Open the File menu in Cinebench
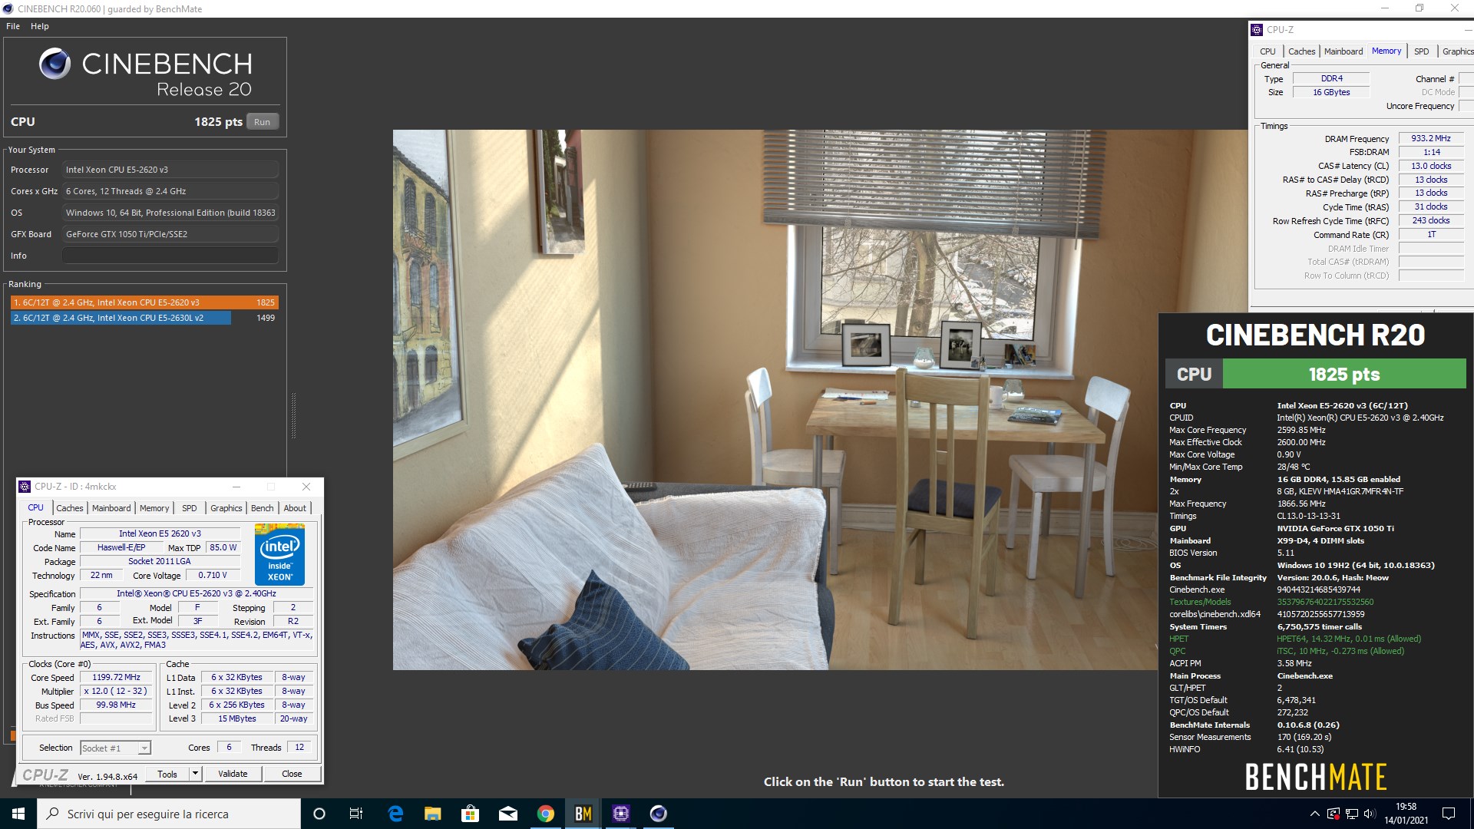Image resolution: width=1474 pixels, height=829 pixels. 13,26
